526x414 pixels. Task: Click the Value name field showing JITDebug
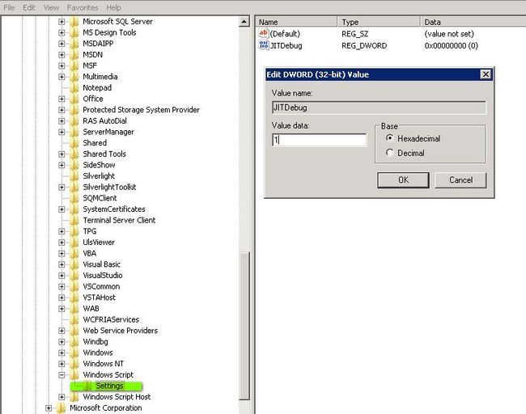379,108
